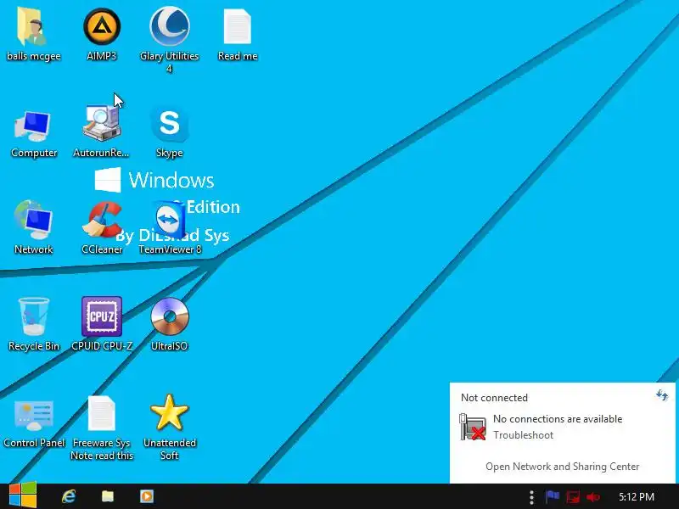This screenshot has width=679, height=509.
Task: Click the Troubleshoot link
Action: coord(523,435)
